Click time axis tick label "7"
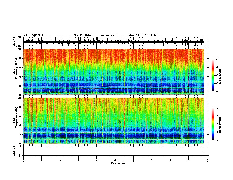The width and height of the screenshot is (233, 180). point(152,161)
